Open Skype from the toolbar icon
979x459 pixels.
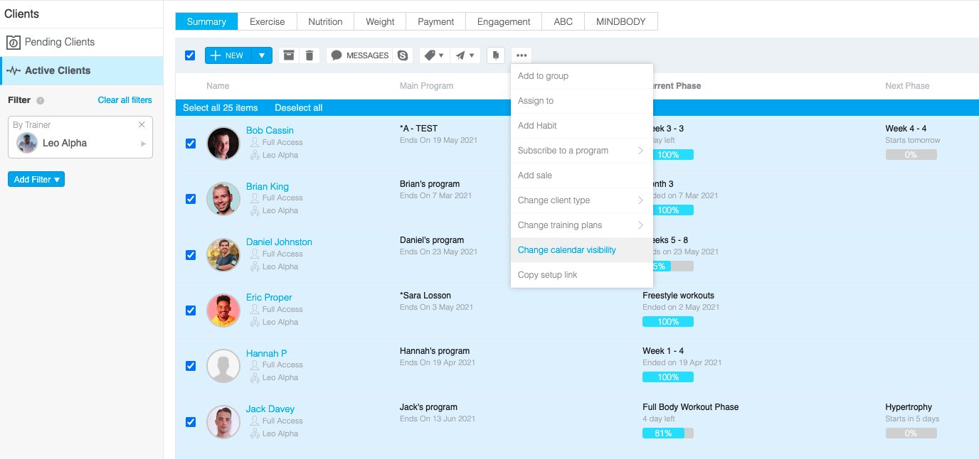coord(403,55)
